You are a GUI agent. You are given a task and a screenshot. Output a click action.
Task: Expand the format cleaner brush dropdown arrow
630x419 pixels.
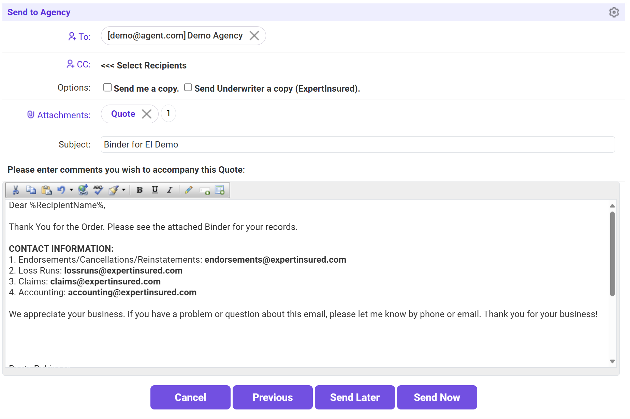coord(123,190)
